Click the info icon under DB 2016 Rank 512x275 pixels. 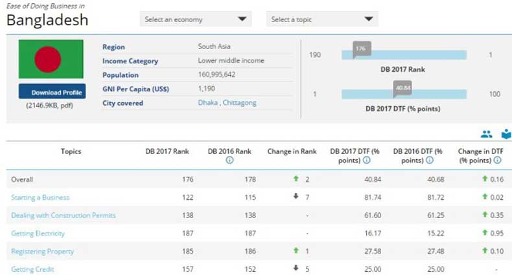tap(229, 160)
